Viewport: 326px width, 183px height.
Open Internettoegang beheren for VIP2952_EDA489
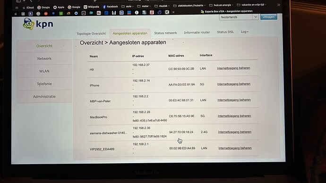(235, 148)
